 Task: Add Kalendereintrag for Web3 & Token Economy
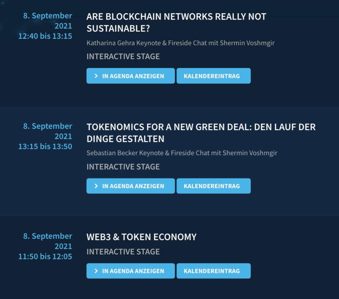(x=213, y=271)
